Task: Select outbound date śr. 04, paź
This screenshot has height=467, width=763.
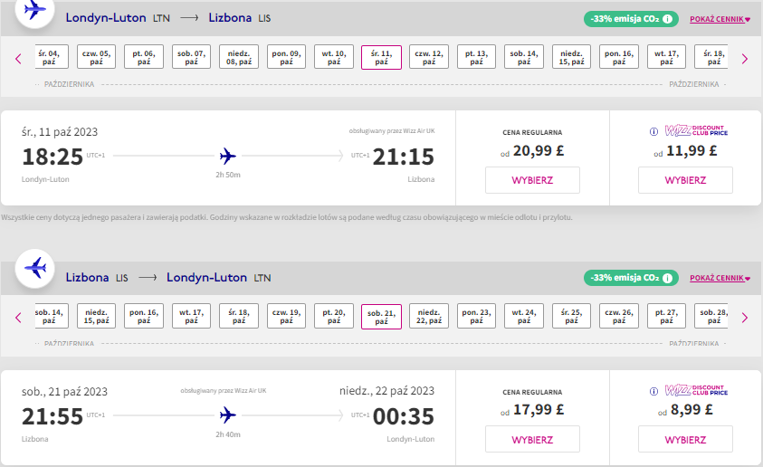Action: [x=52, y=57]
